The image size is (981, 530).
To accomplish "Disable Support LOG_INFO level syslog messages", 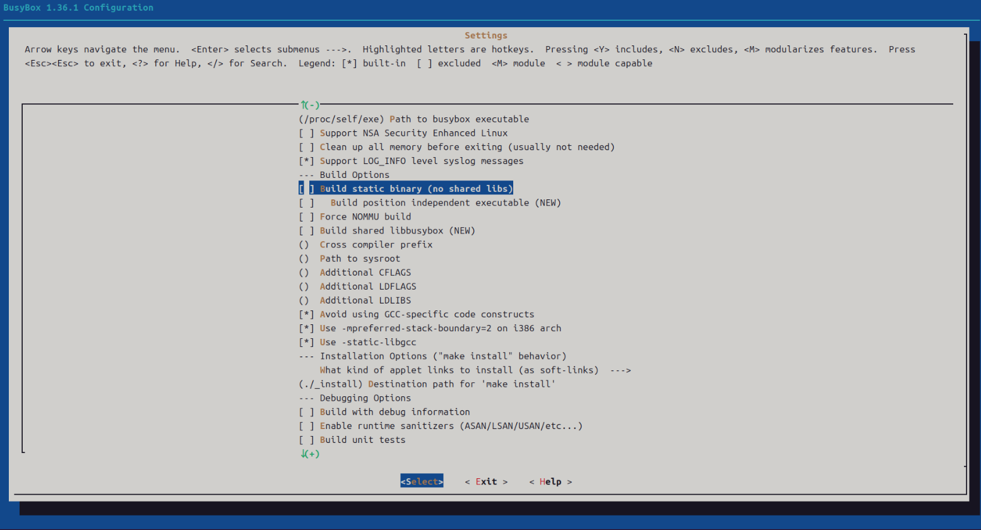I will pos(411,161).
